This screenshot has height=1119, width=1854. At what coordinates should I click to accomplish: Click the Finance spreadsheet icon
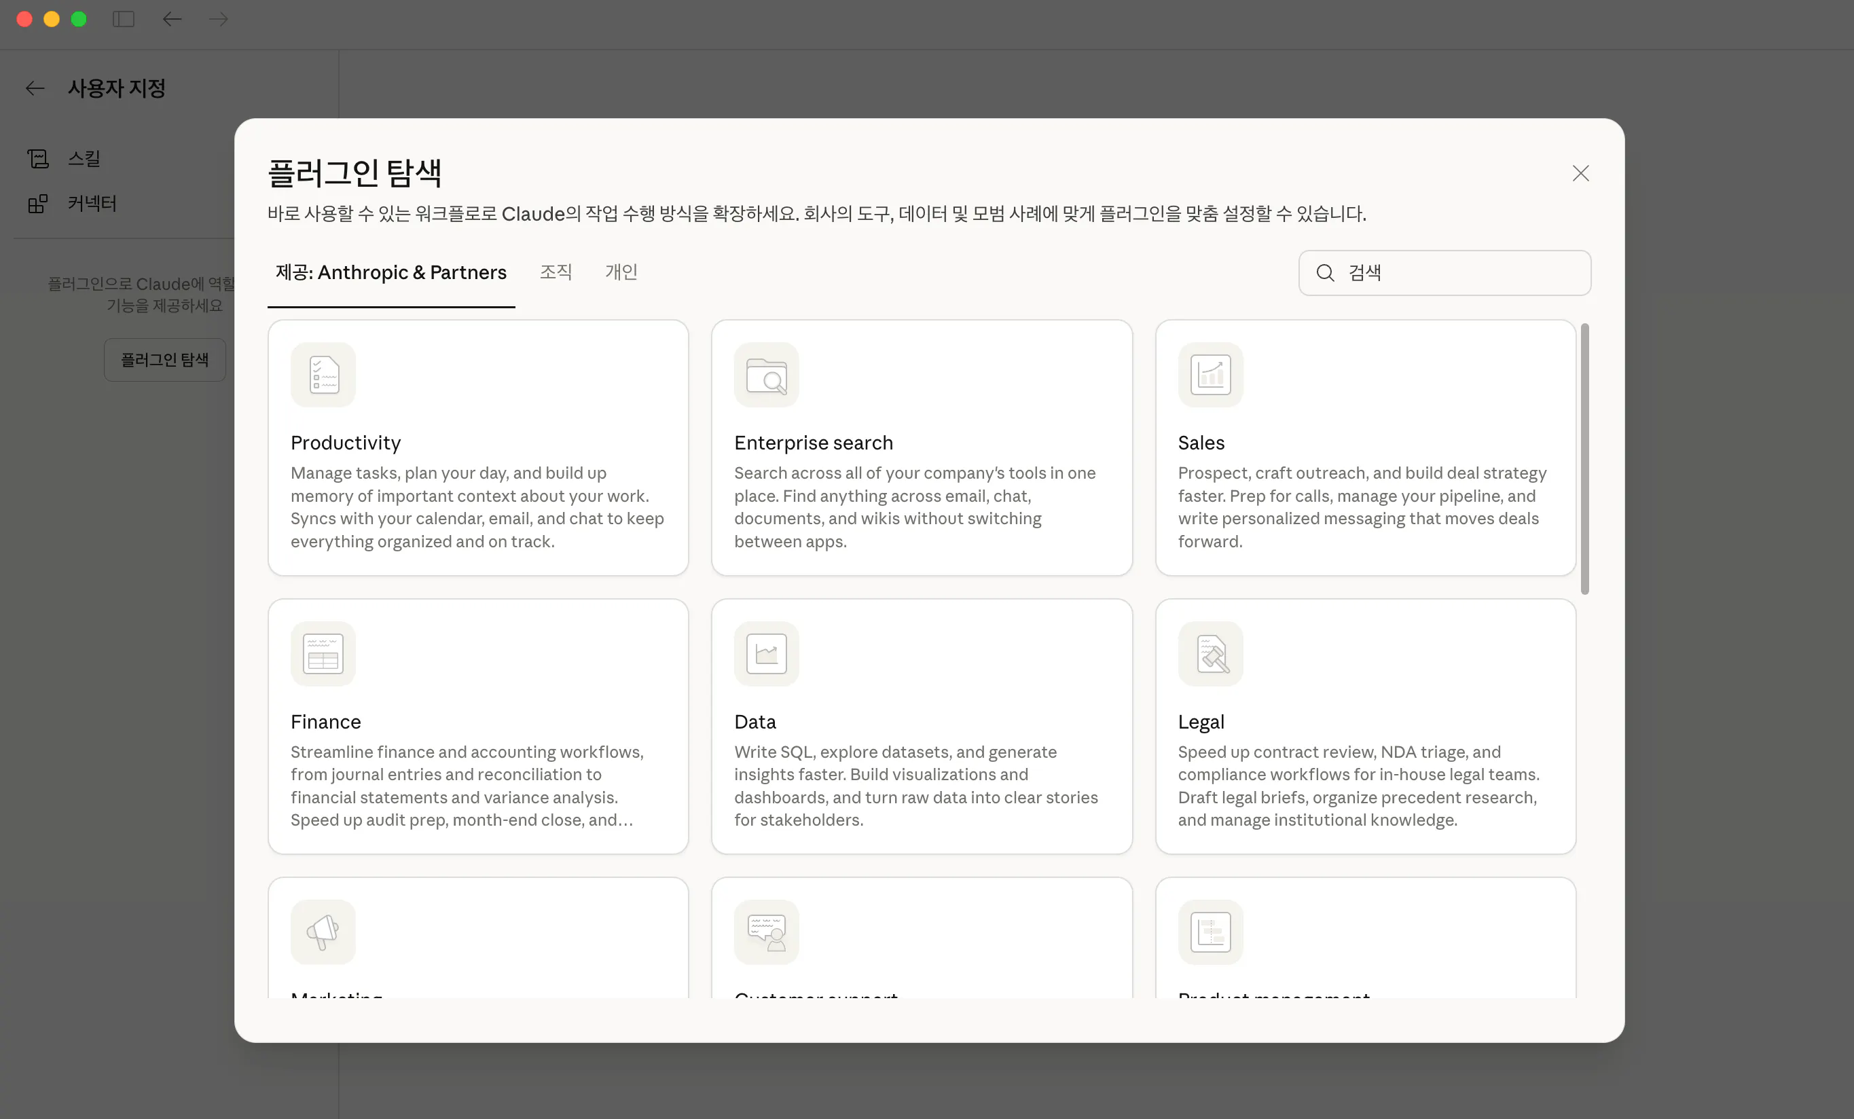coord(323,653)
